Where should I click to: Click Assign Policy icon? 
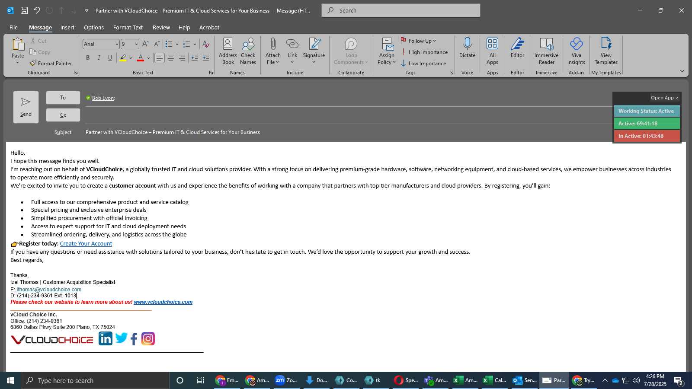coord(387,44)
